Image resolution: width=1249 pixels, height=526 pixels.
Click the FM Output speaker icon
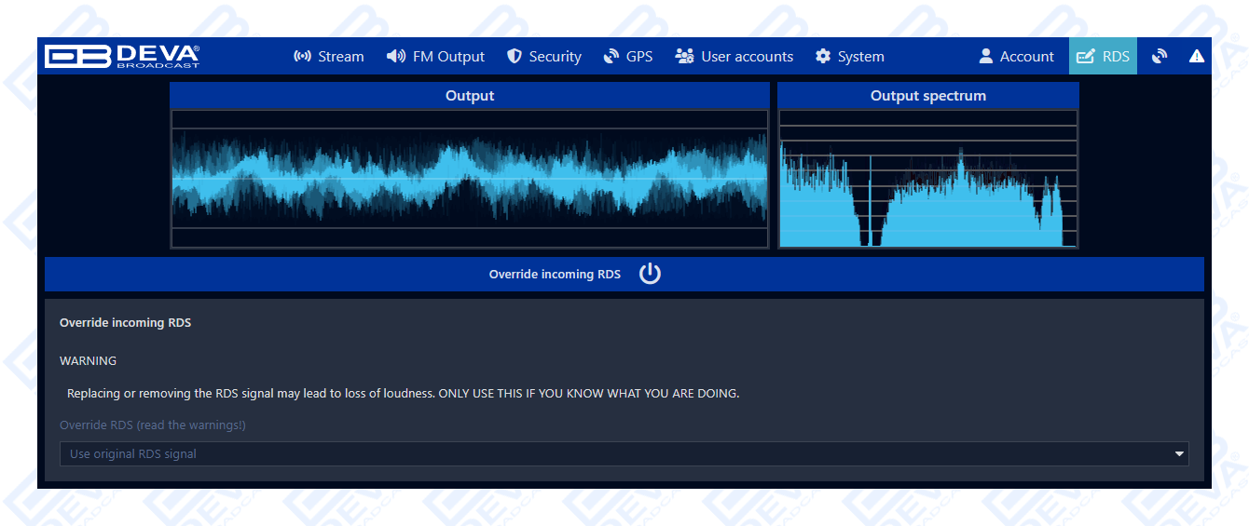(396, 57)
